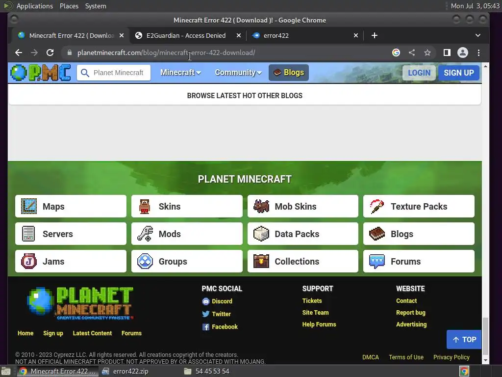Click the SIGN UP button

coord(459,73)
